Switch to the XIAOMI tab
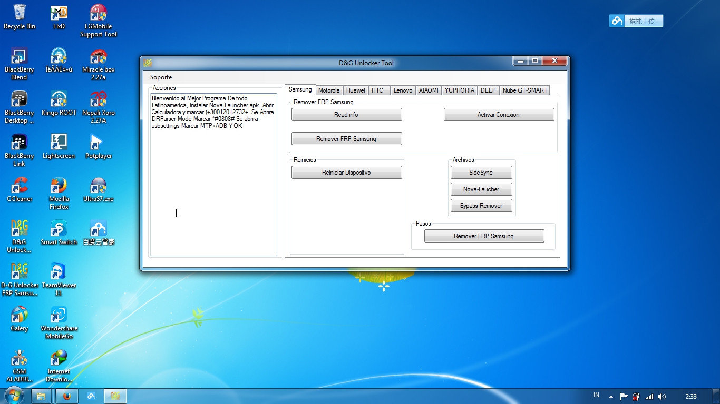Viewport: 720px width, 404px height. [429, 90]
